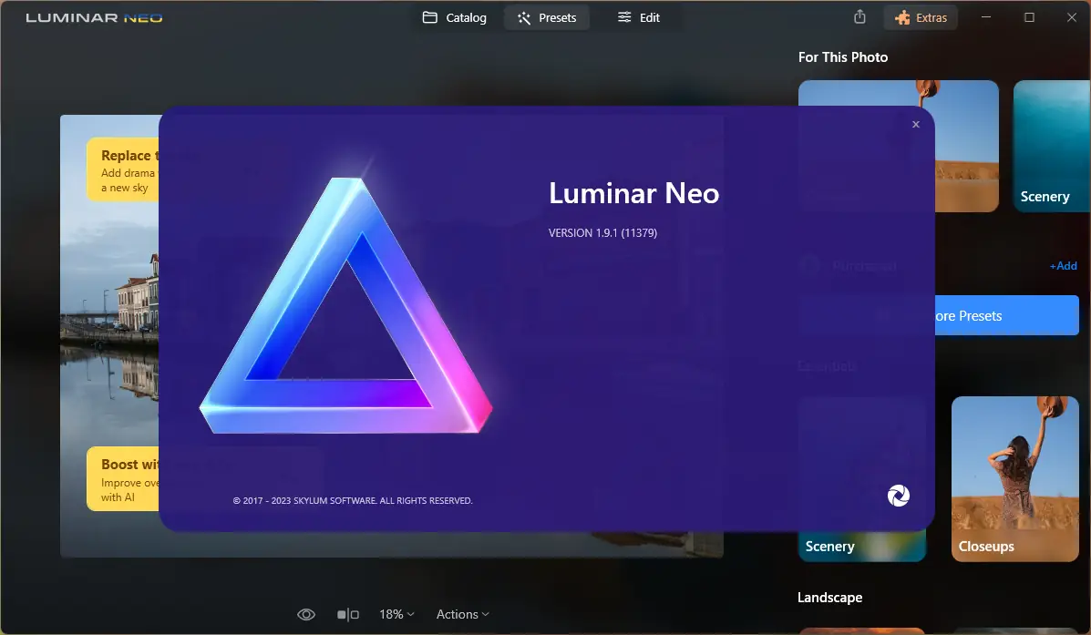Select the Closeups preset thumbnail
1091x635 pixels.
click(x=1015, y=478)
